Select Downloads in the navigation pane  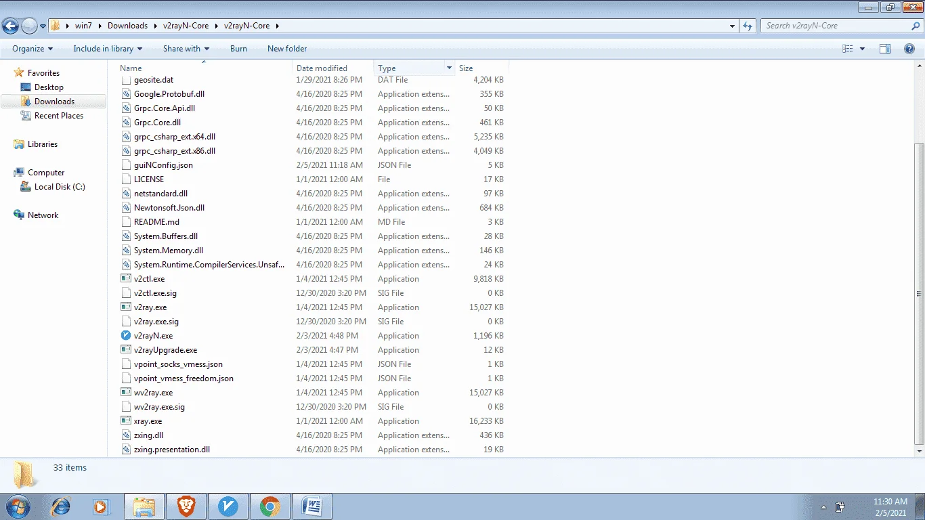coord(54,102)
